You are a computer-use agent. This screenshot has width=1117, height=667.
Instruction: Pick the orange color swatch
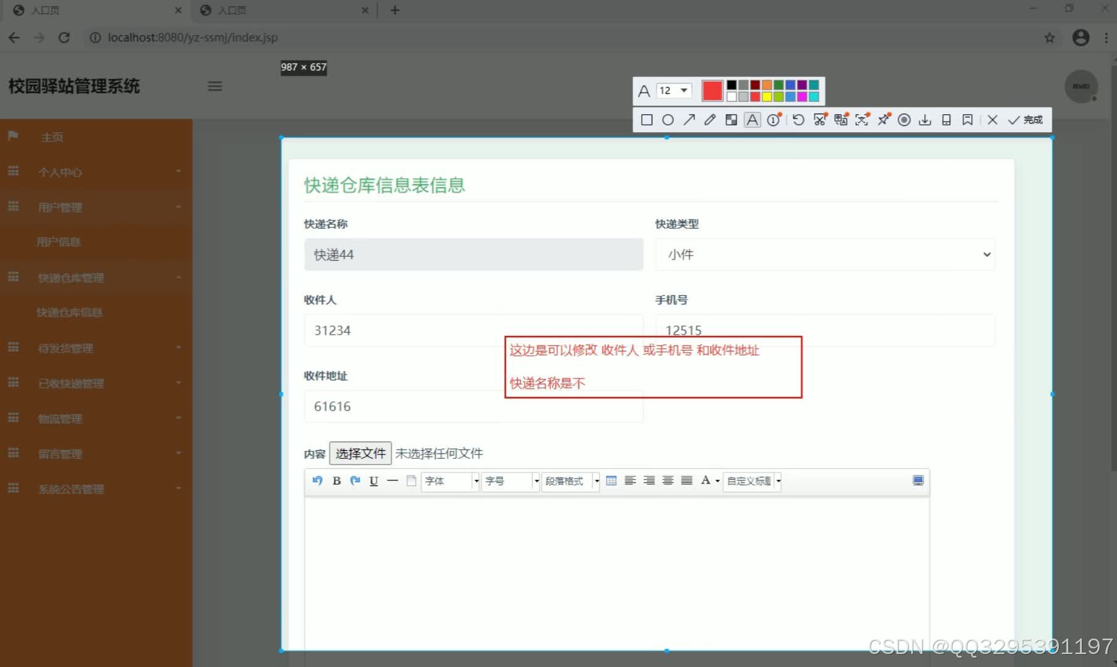tap(767, 85)
